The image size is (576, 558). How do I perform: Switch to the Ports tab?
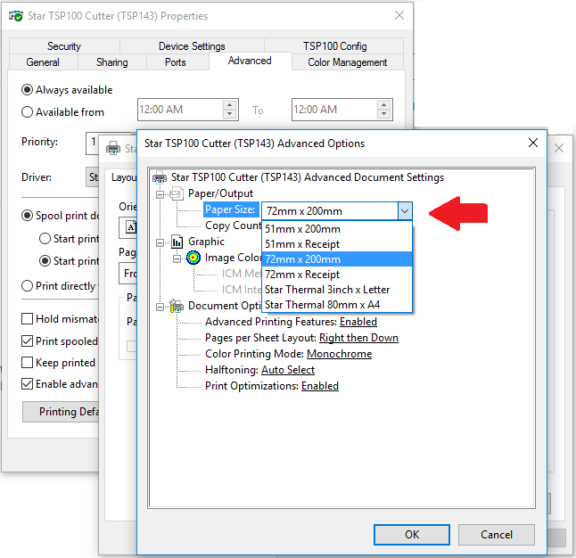[x=176, y=62]
